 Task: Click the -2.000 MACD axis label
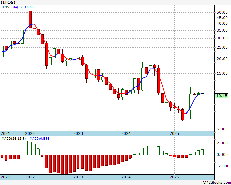(222, 166)
